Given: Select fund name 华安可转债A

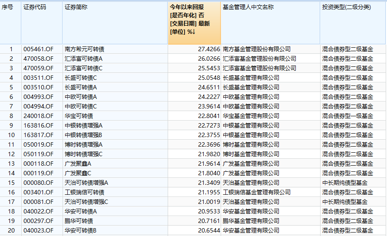Looking at the screenshot, I should pos(81,211).
